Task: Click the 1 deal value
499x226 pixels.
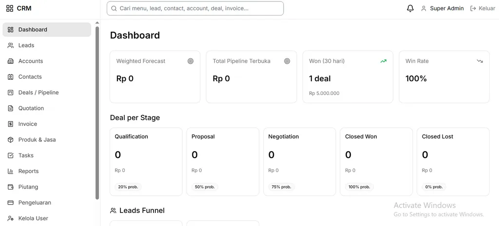Action: pyautogui.click(x=320, y=79)
